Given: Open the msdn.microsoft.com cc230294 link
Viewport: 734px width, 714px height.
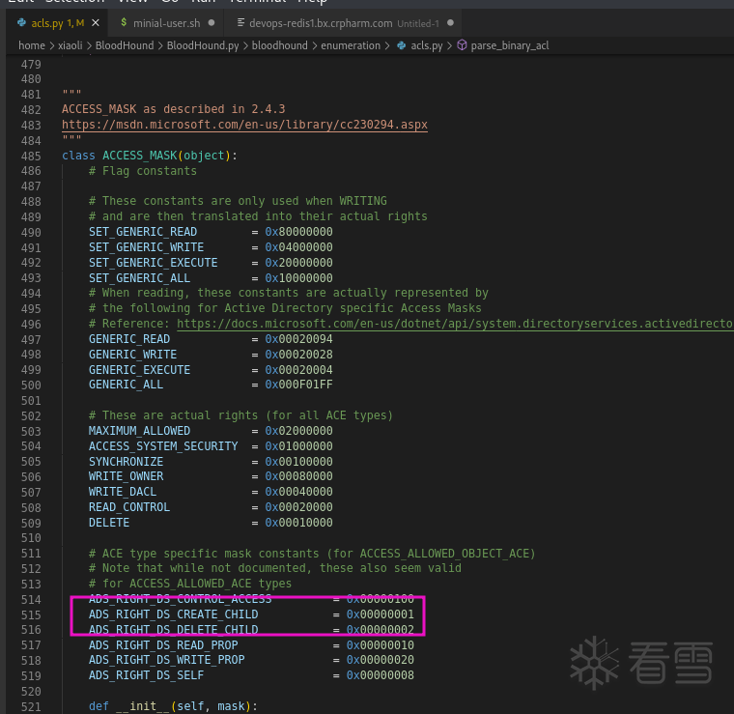Looking at the screenshot, I should click(244, 126).
